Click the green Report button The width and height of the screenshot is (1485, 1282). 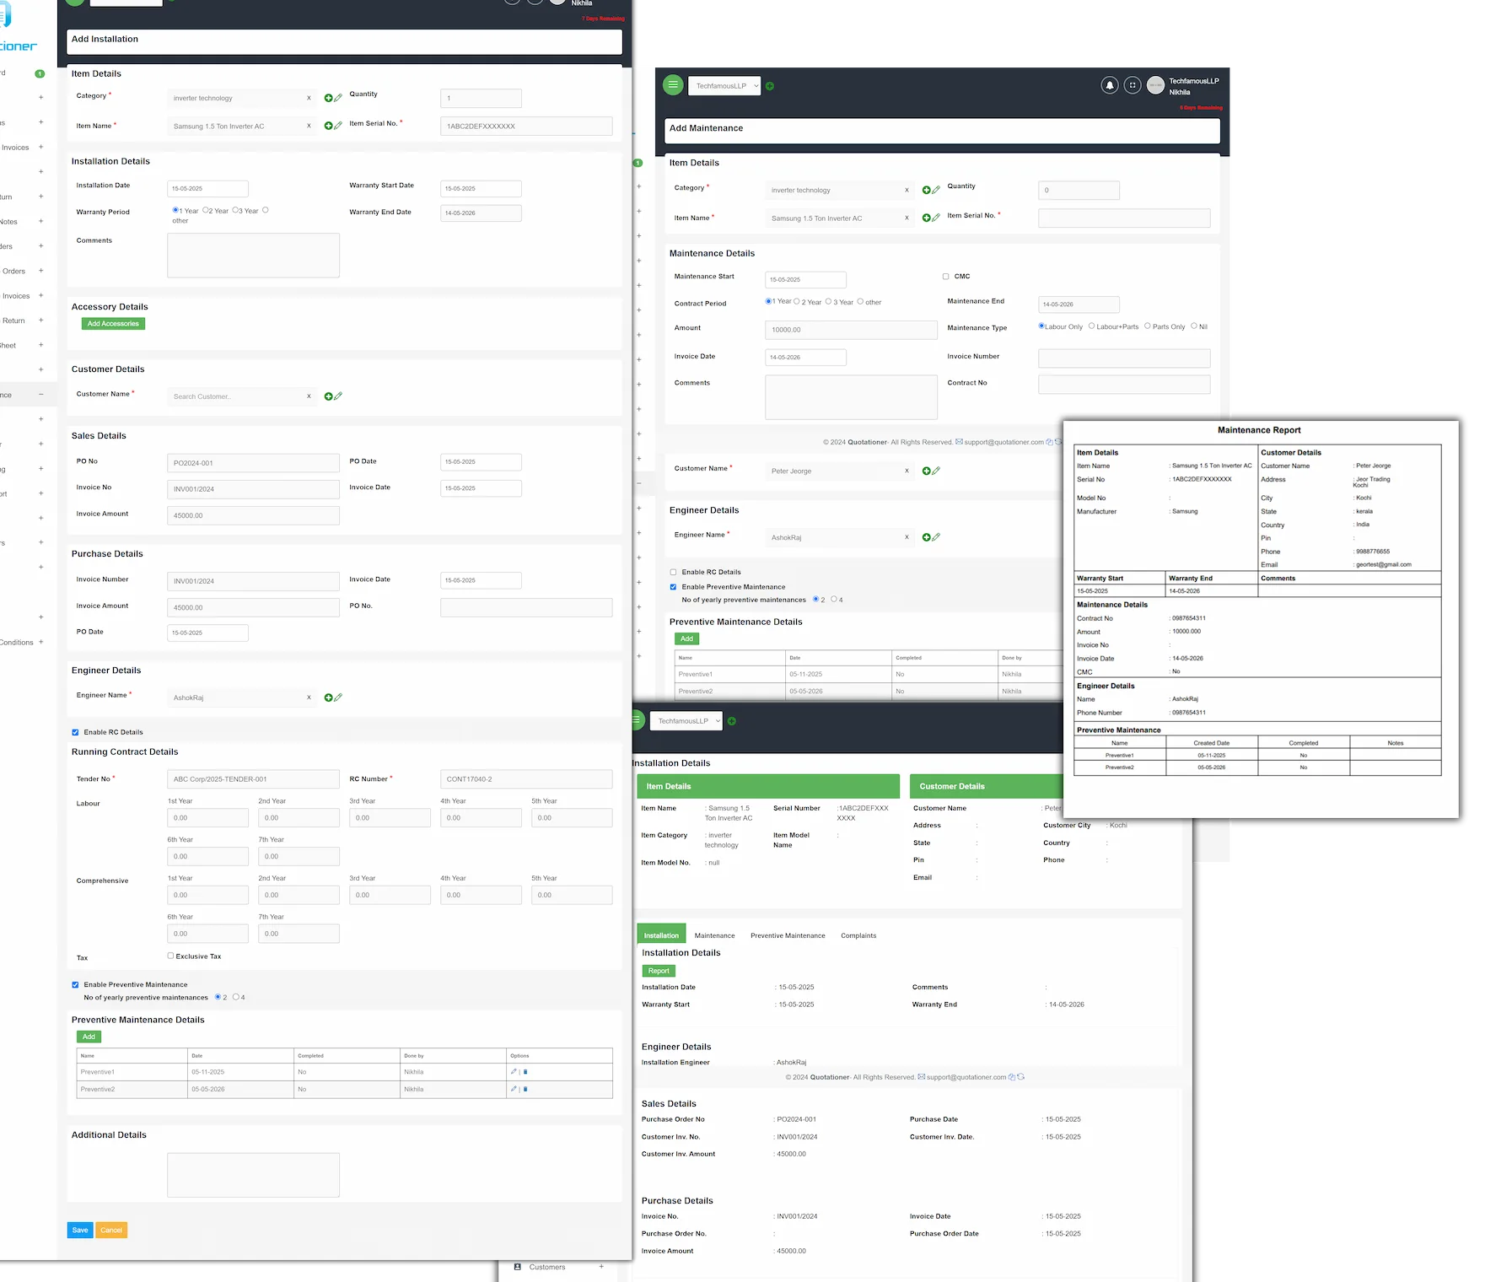click(659, 971)
